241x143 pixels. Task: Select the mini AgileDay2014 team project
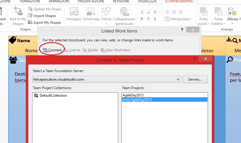165,100
